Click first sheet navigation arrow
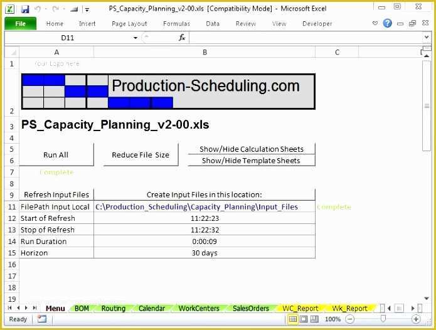The image size is (436, 330). pyautogui.click(x=10, y=308)
